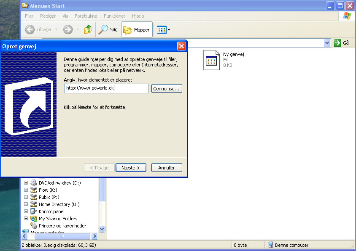Click Printere og faxenheder in tree
The height and width of the screenshot is (251, 356).
tap(62, 226)
